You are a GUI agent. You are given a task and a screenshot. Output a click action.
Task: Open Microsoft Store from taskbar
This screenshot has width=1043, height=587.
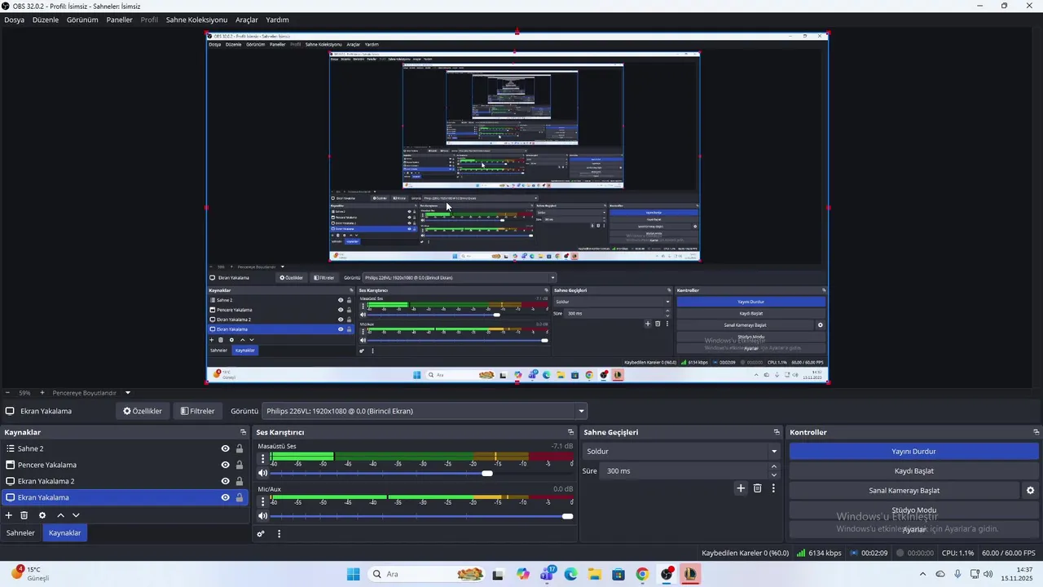click(x=618, y=574)
